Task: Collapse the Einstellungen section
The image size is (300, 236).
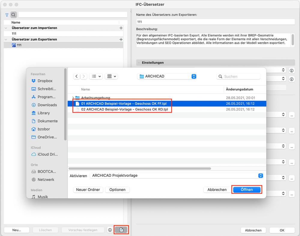Action: [x=139, y=63]
